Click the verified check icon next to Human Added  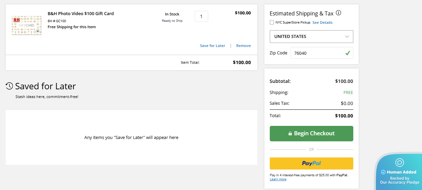pos(383,172)
